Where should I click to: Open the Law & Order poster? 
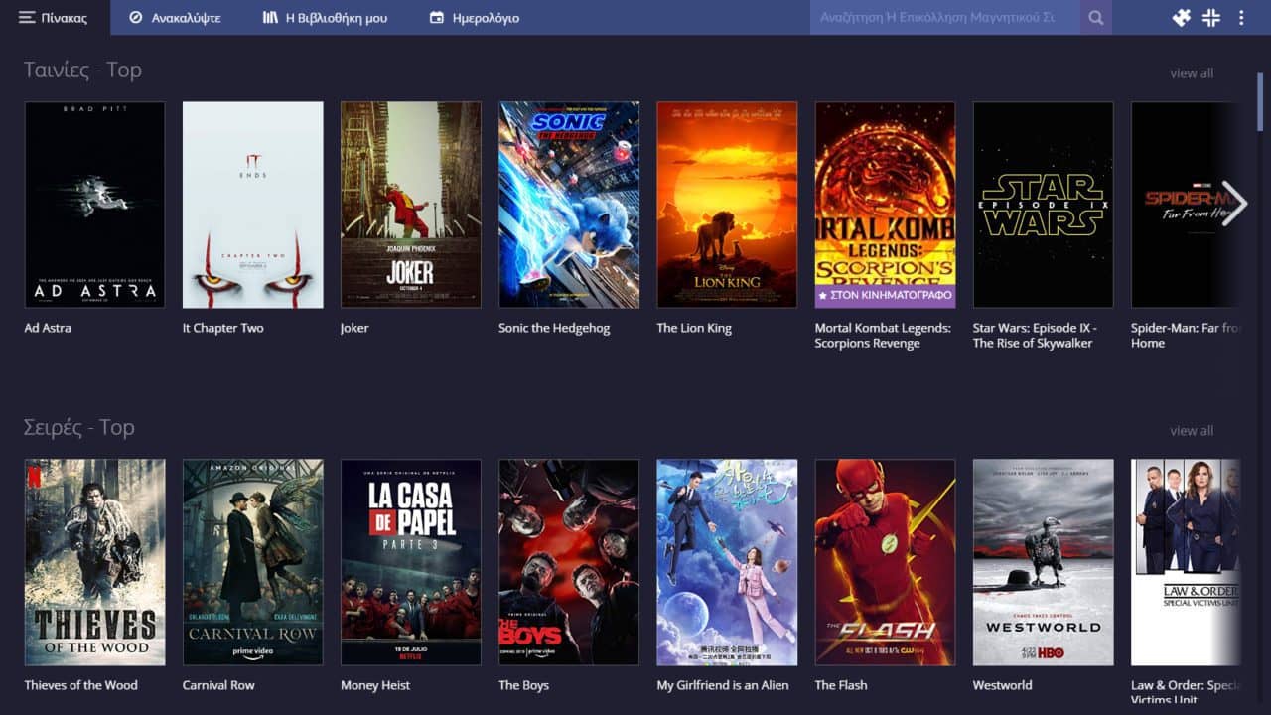pyautogui.click(x=1186, y=562)
